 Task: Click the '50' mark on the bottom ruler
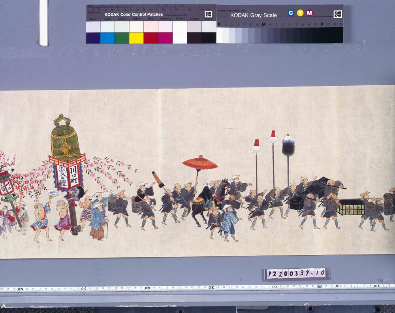[83, 288]
